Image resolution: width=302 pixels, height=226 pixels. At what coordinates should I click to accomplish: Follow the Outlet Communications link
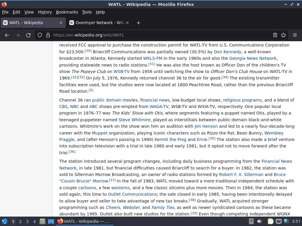[x=132, y=194]
